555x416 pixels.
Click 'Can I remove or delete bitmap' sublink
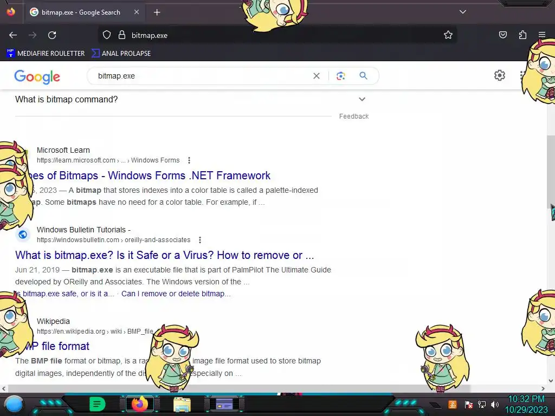176,294
